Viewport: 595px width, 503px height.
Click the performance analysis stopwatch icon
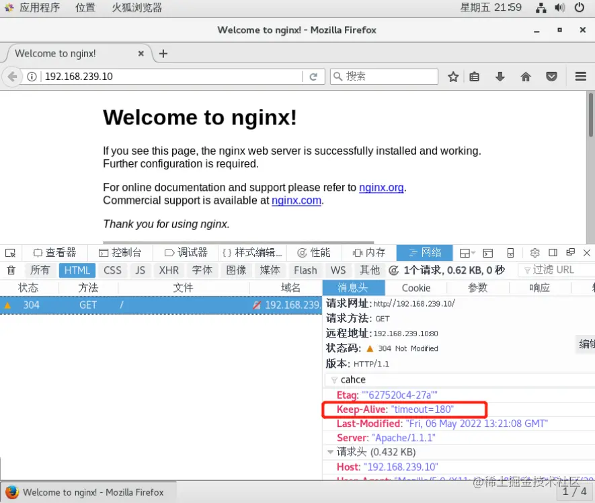(x=394, y=270)
